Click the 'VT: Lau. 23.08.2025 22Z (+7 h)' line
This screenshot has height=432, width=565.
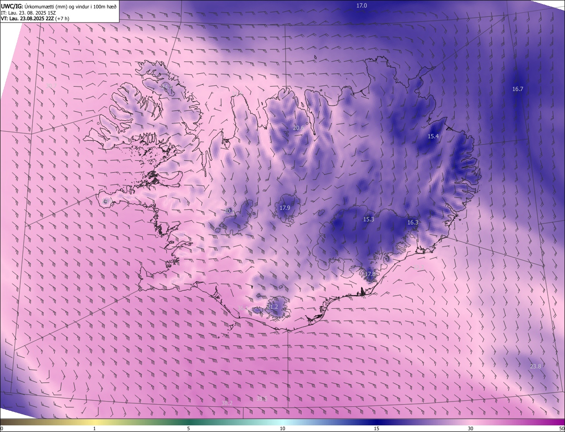[x=35, y=19]
